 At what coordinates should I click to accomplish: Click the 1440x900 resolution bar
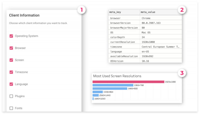click(x=110, y=88)
